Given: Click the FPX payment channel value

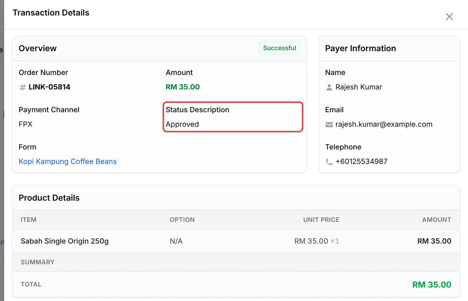Looking at the screenshot, I should pos(25,124).
